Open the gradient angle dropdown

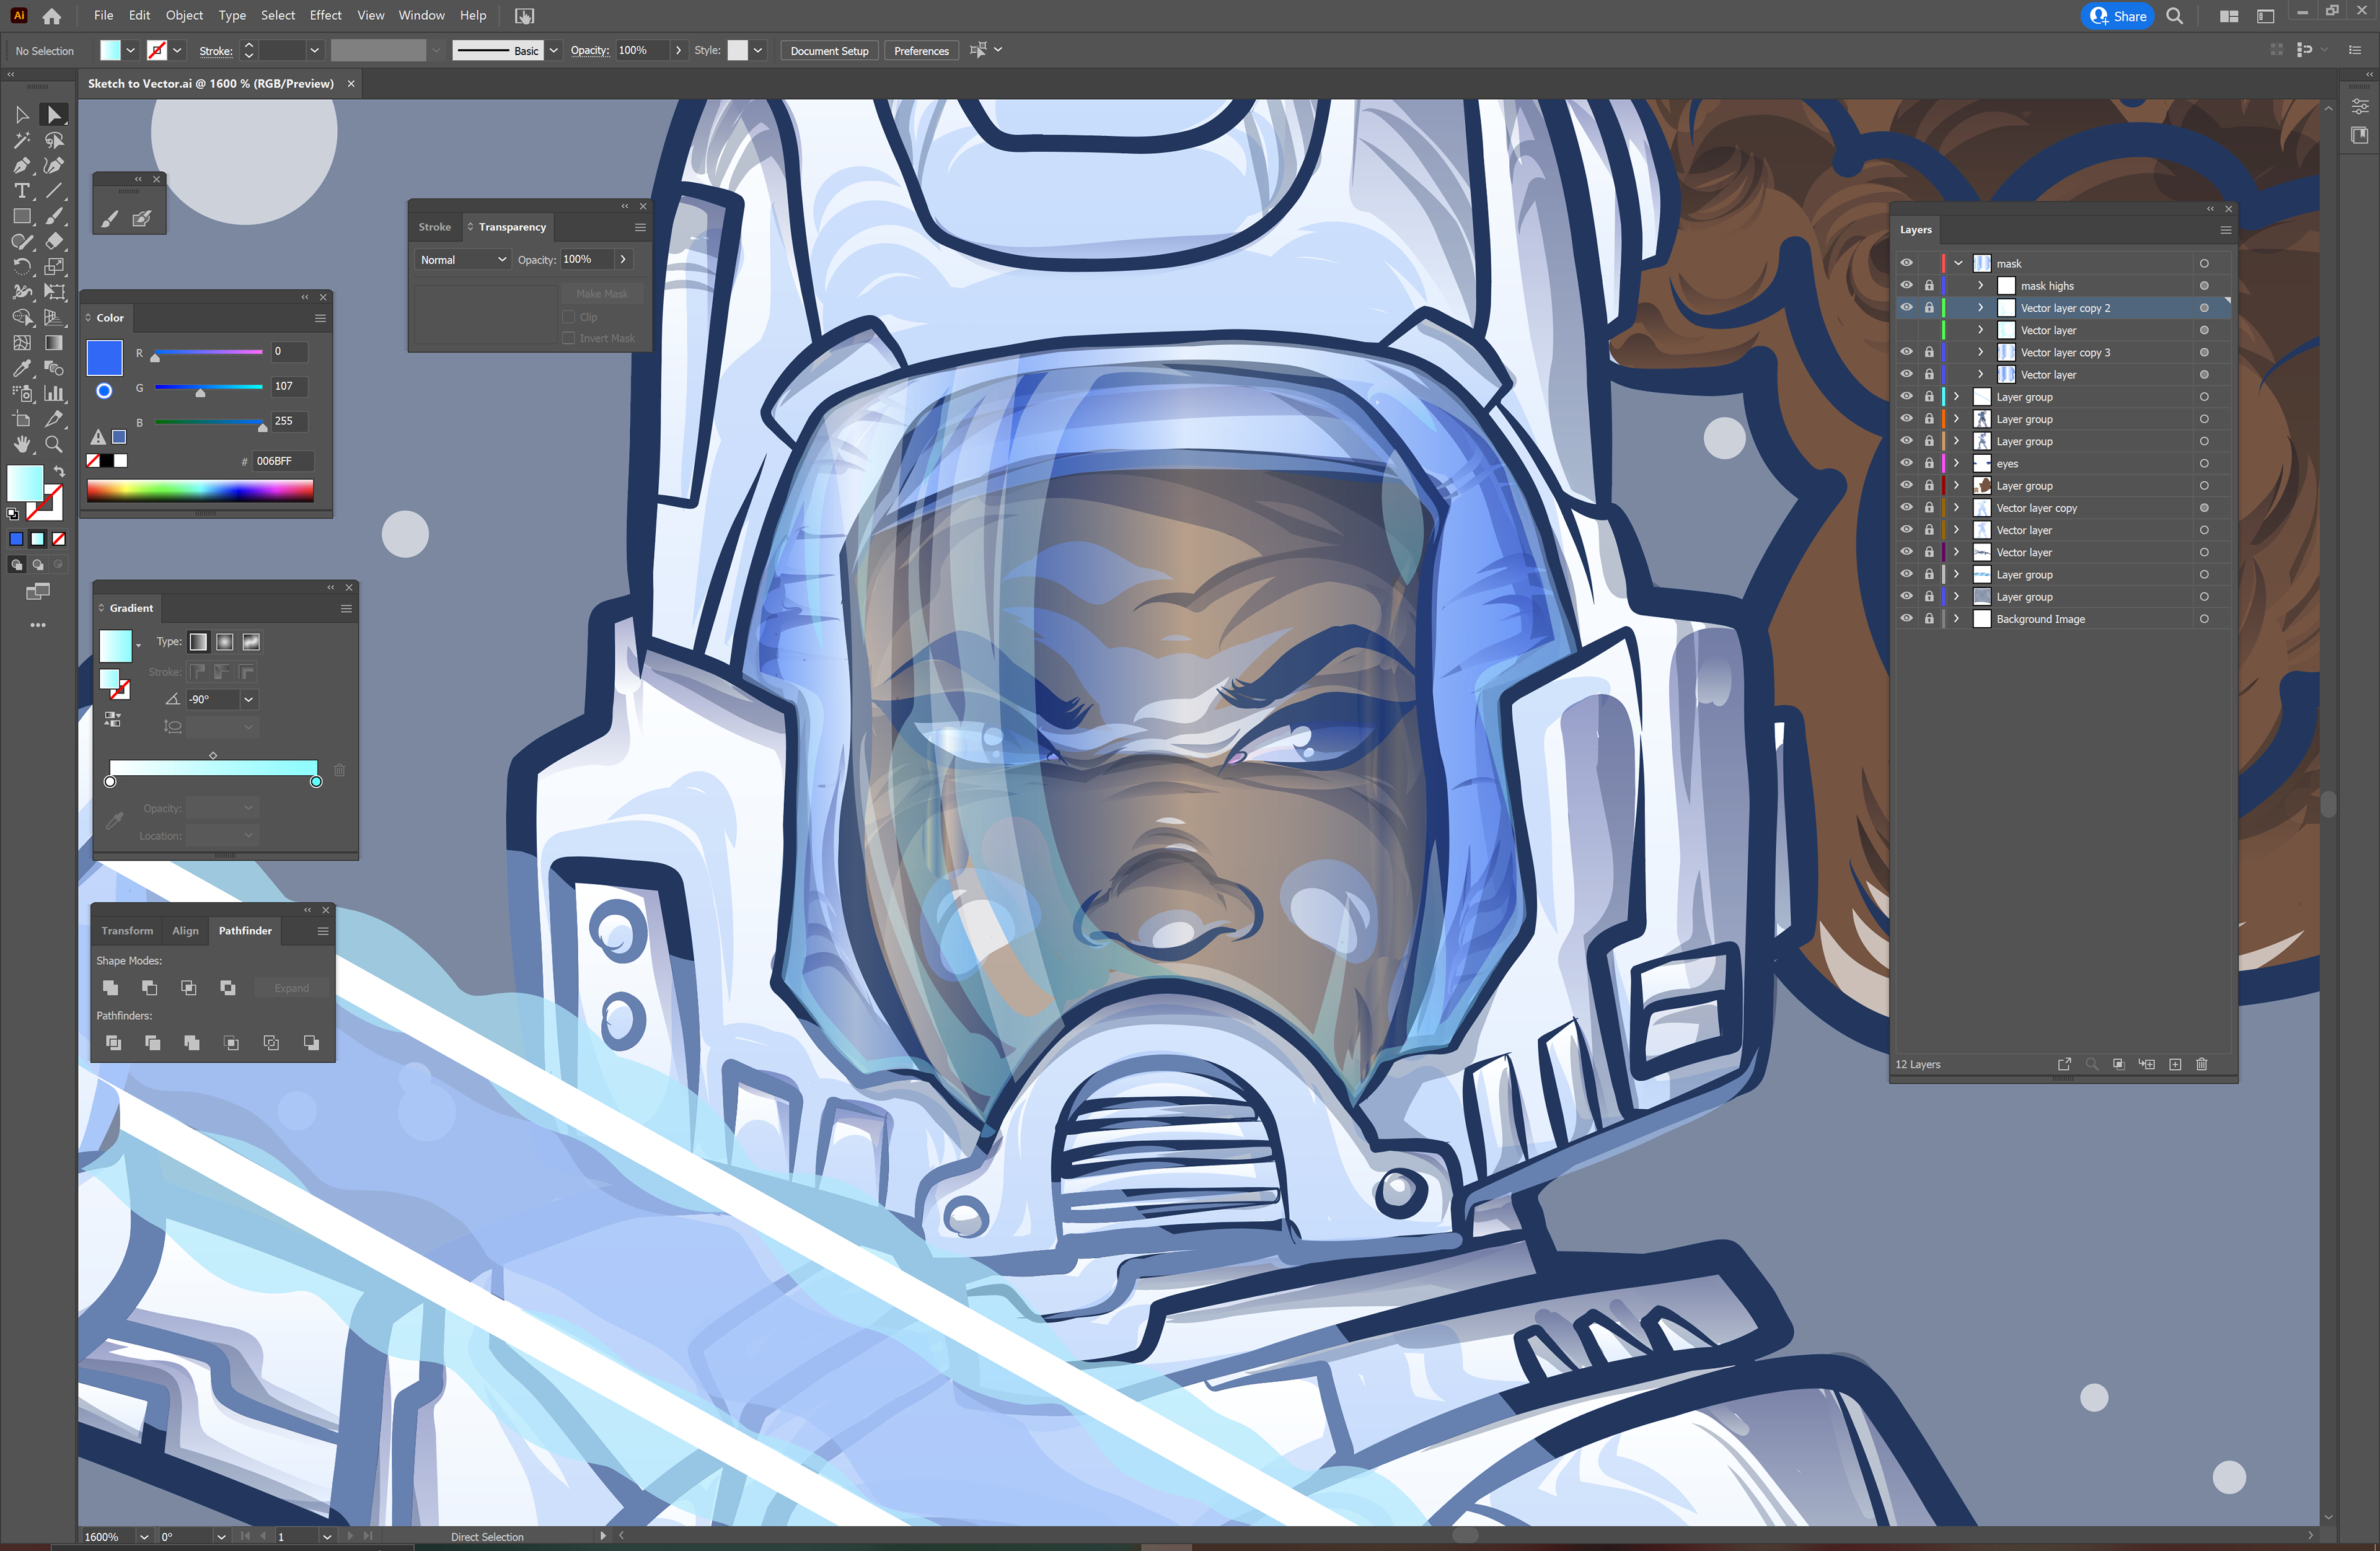249,699
